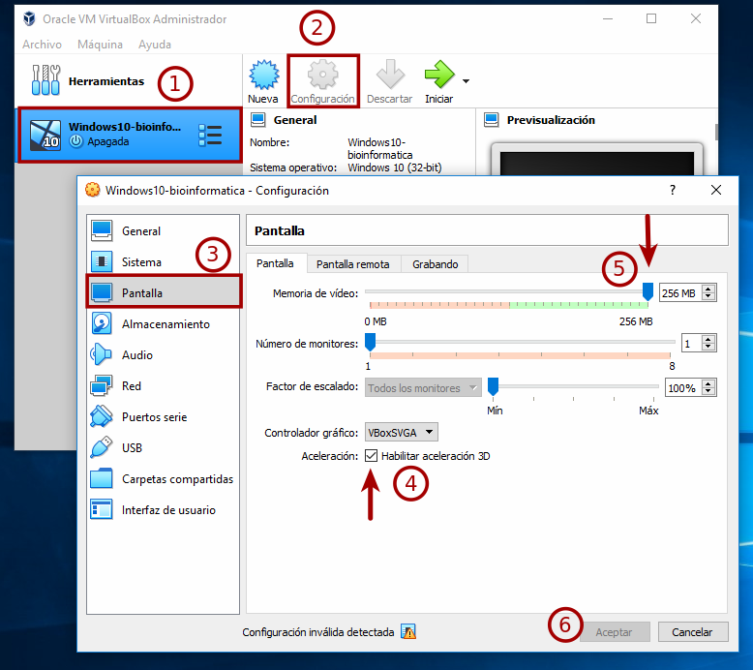Expand Iniciar dropdown arrow
753x670 pixels.
[x=466, y=81]
